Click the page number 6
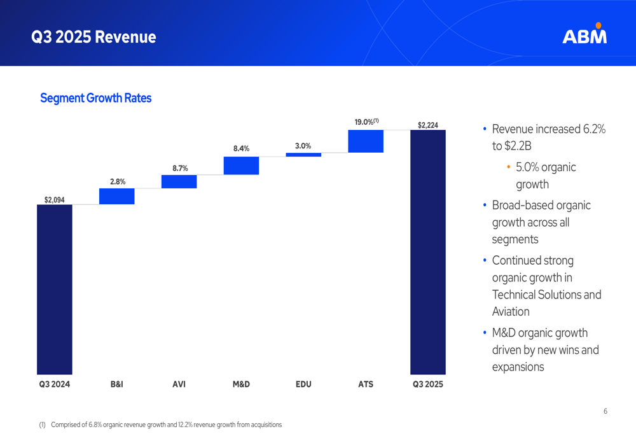The image size is (636, 436). [605, 411]
